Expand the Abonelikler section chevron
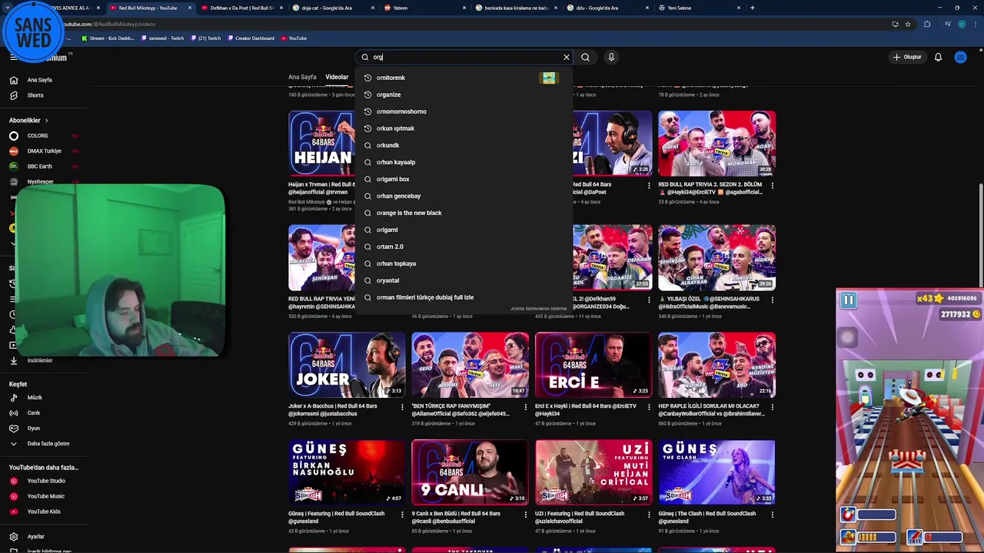 tap(46, 121)
